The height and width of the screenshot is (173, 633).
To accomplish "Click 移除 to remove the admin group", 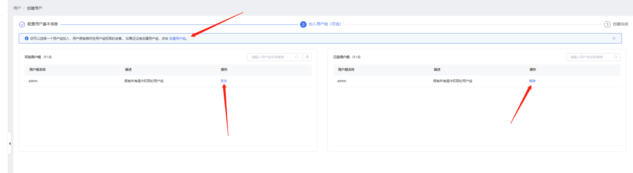I will pos(532,81).
